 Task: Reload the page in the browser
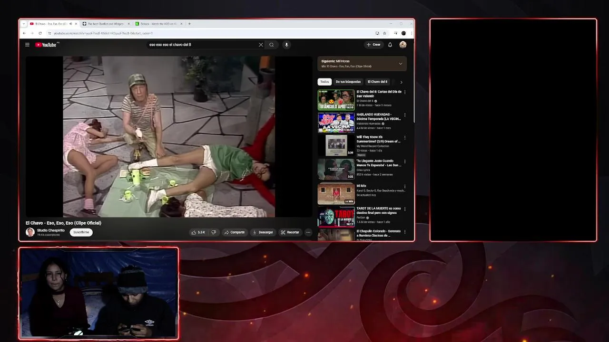(x=40, y=33)
